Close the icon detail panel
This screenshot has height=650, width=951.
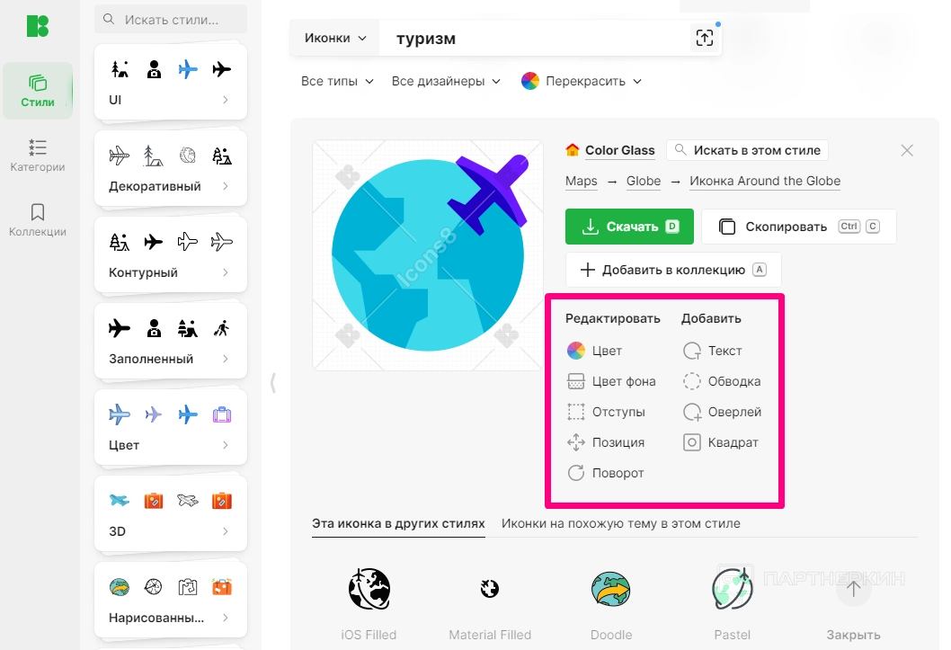pyautogui.click(x=907, y=150)
